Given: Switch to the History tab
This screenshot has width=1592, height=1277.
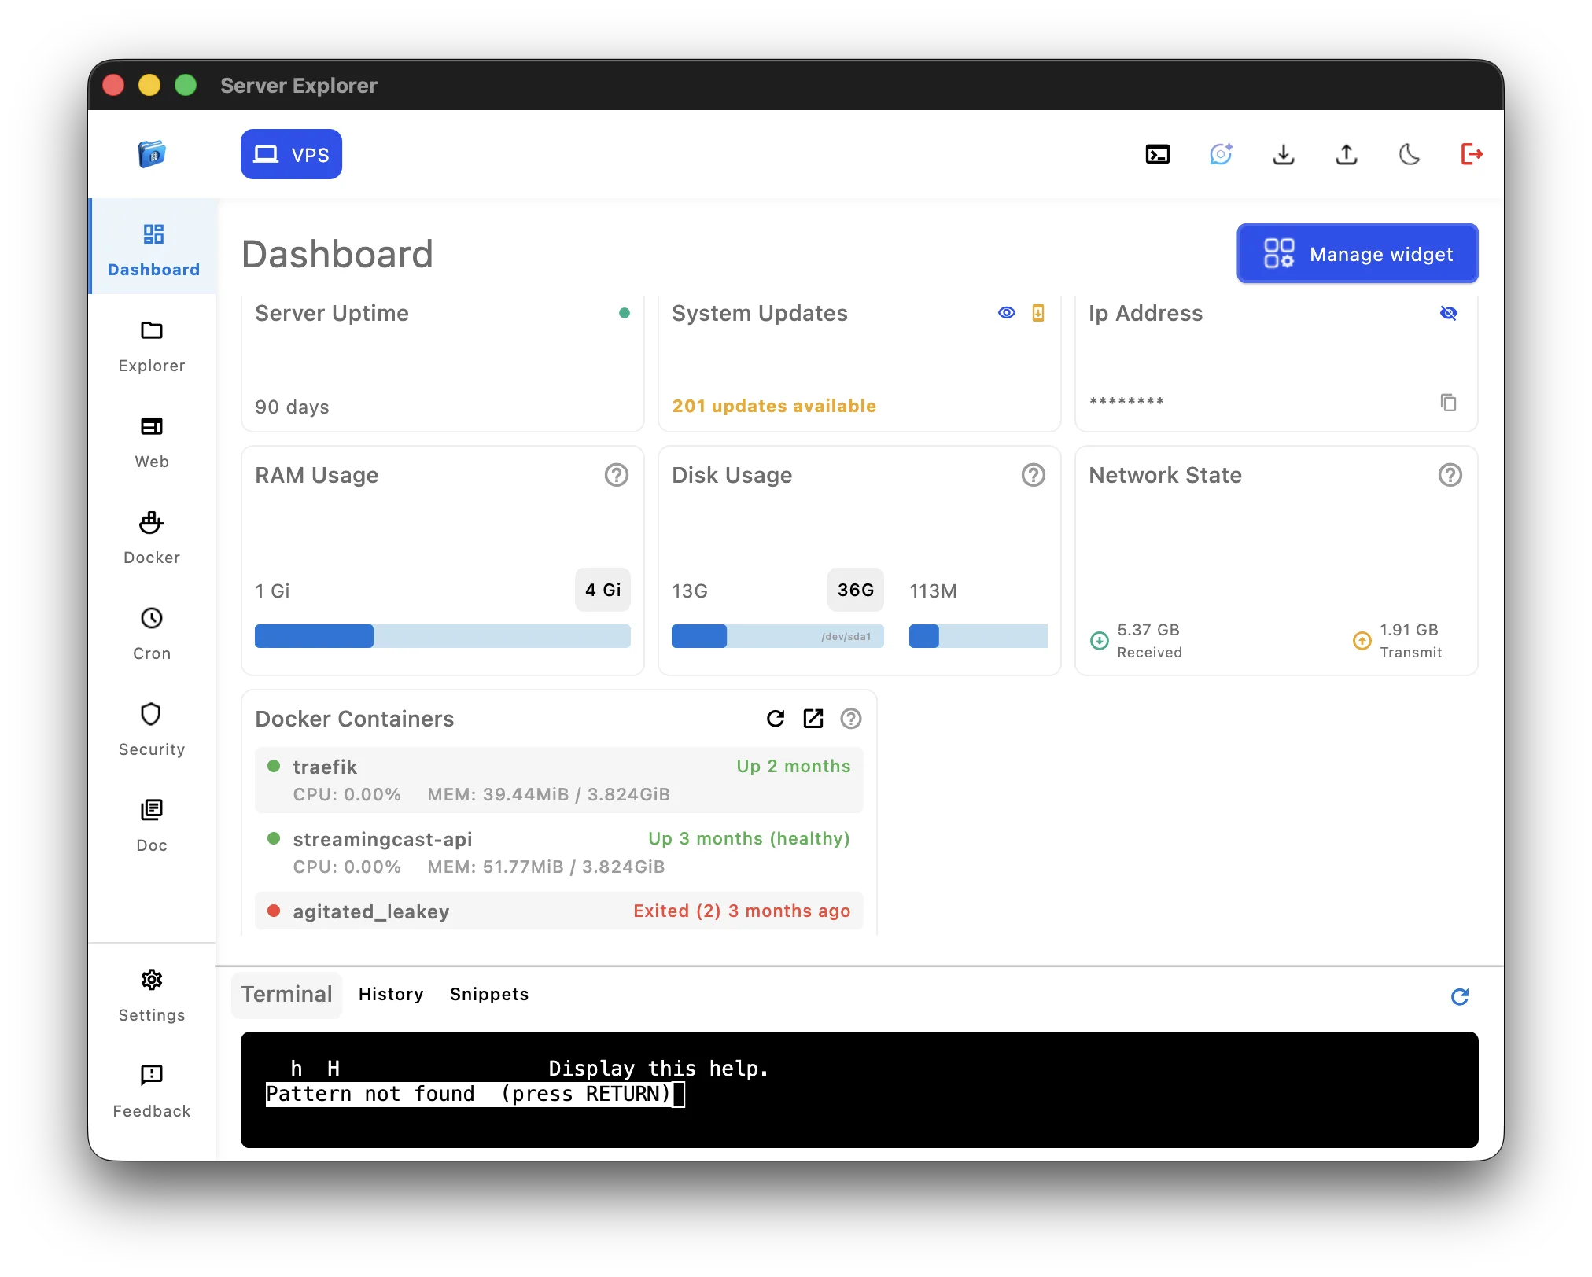Looking at the screenshot, I should tap(391, 994).
